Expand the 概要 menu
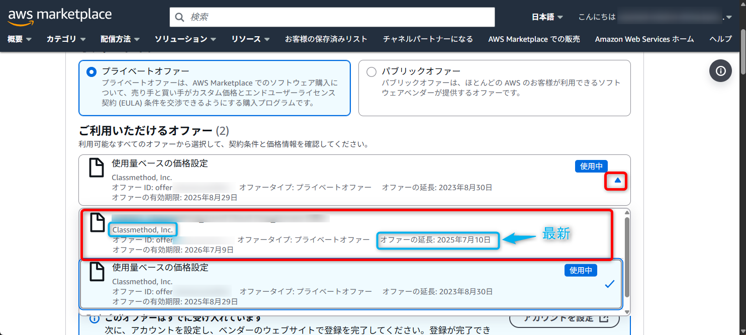The image size is (746, 335). pos(20,39)
